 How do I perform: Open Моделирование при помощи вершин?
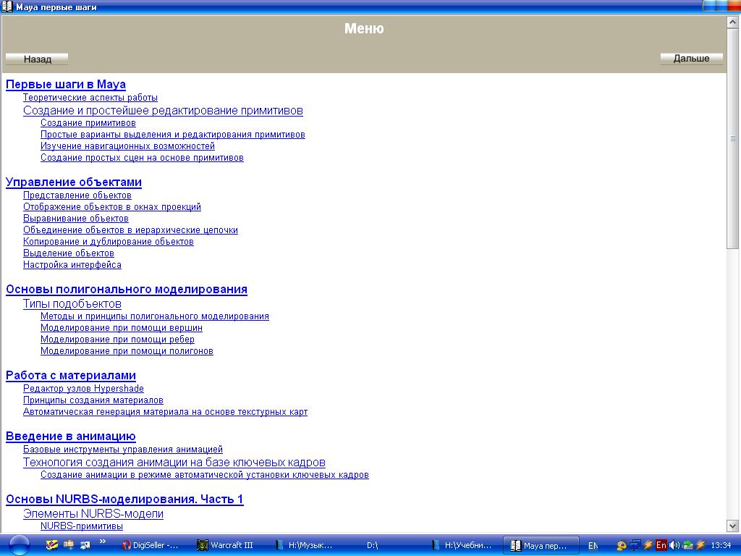(x=122, y=328)
